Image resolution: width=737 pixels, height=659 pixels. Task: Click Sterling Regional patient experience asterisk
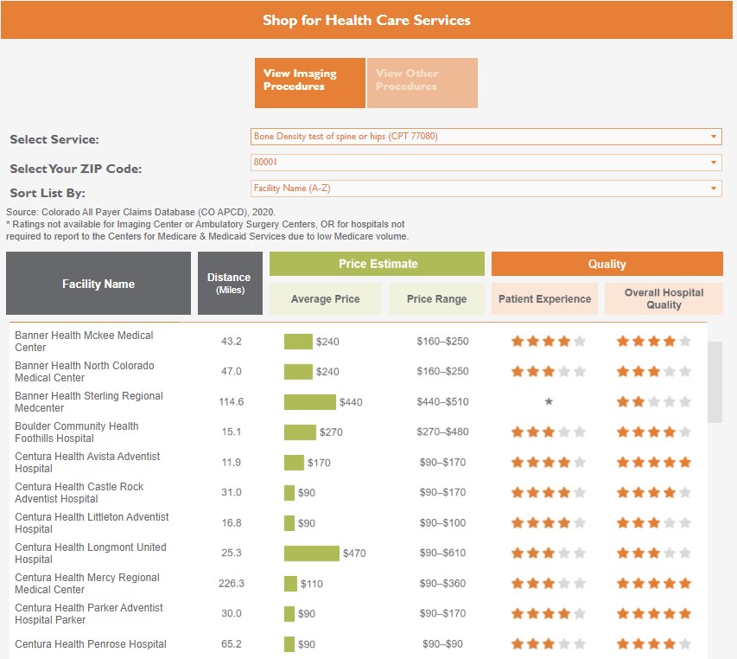(549, 402)
